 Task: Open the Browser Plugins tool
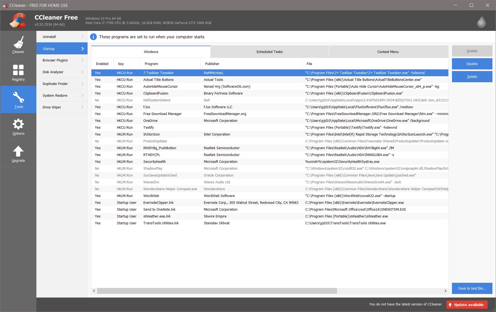click(62, 60)
